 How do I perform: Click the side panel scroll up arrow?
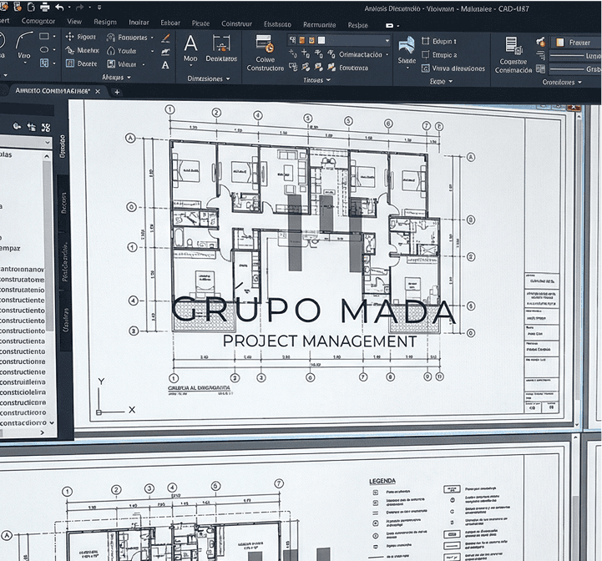47,156
